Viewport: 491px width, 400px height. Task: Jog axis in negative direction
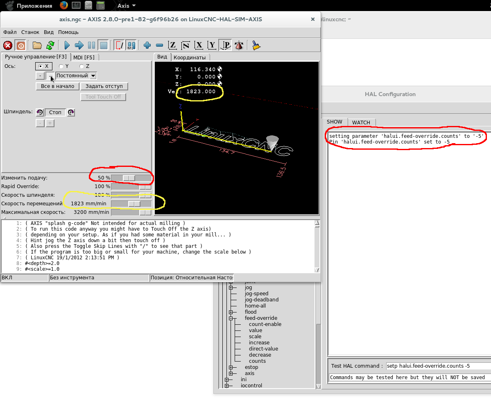click(40, 76)
